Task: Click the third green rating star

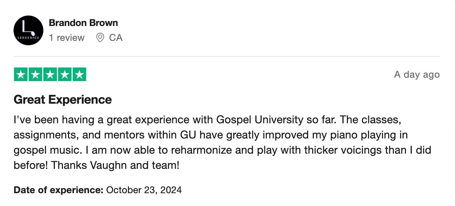Action: pyautogui.click(x=50, y=75)
